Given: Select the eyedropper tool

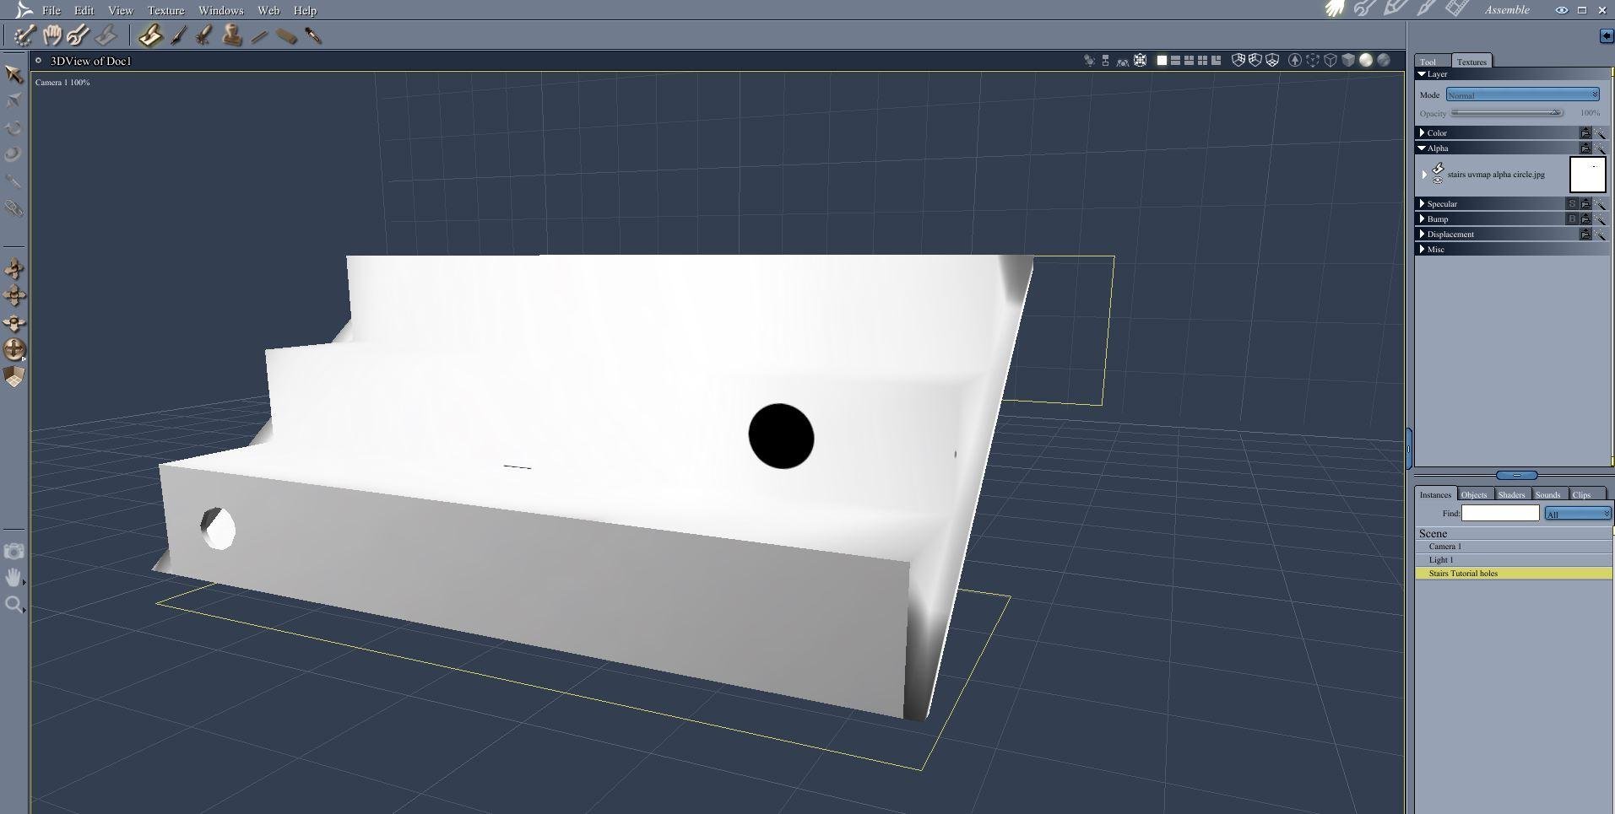Looking at the screenshot, I should tap(313, 35).
